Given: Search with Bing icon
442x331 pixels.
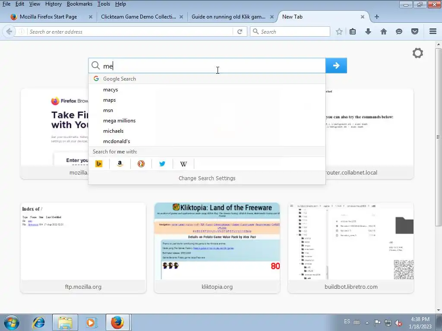Looking at the screenshot, I should click(99, 164).
